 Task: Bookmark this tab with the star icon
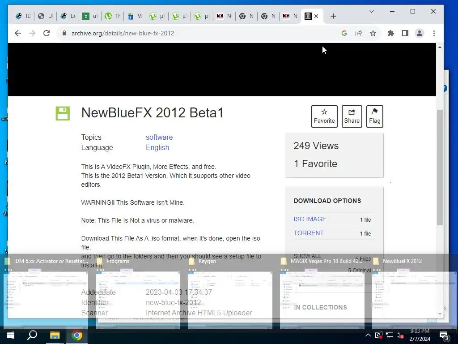click(x=373, y=33)
